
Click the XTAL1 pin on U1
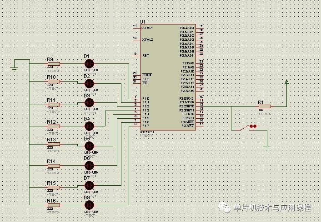point(147,28)
